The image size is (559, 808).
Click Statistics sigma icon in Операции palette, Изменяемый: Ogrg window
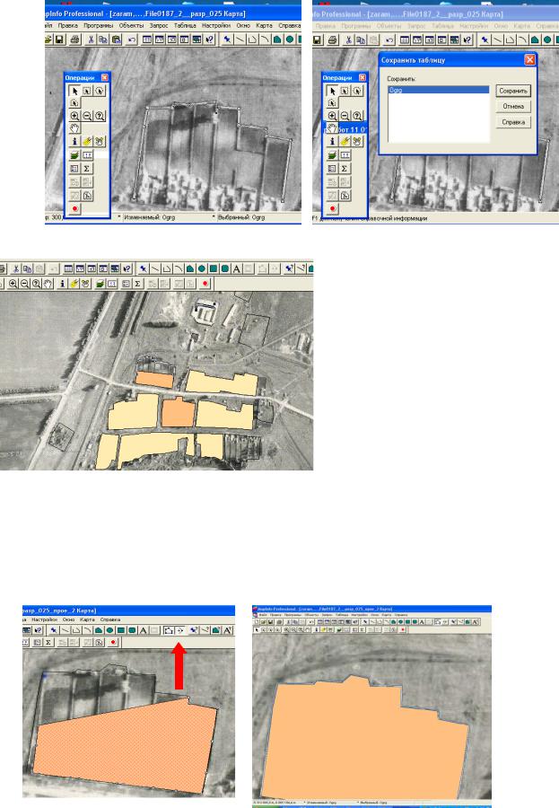pos(87,169)
